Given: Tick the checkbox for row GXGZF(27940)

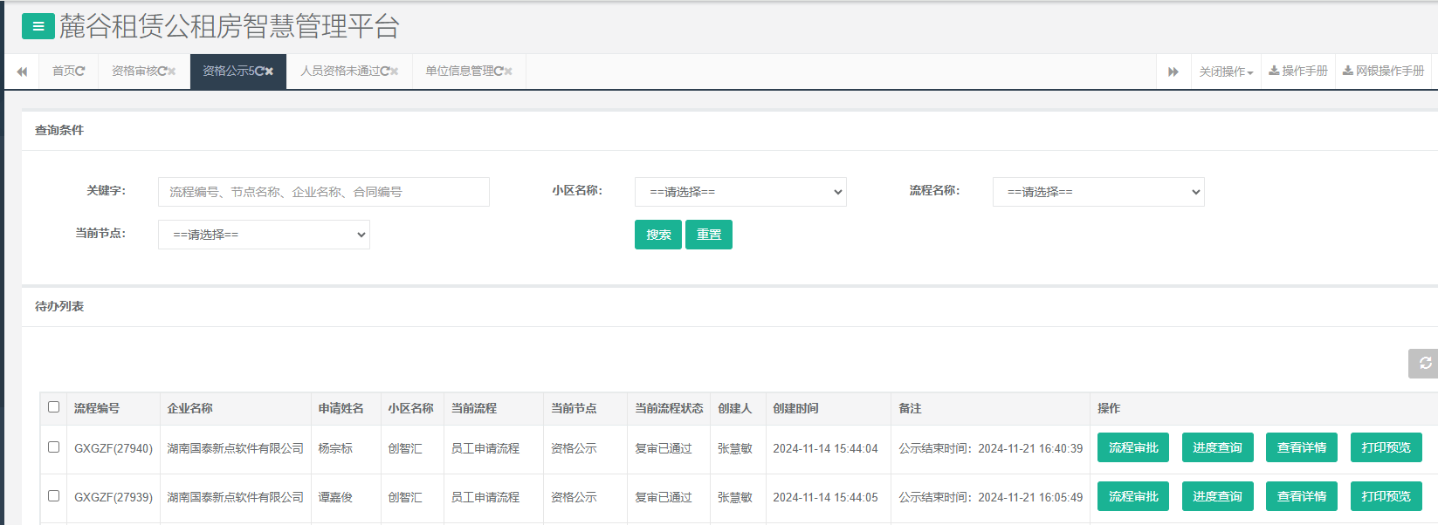Looking at the screenshot, I should click(53, 447).
